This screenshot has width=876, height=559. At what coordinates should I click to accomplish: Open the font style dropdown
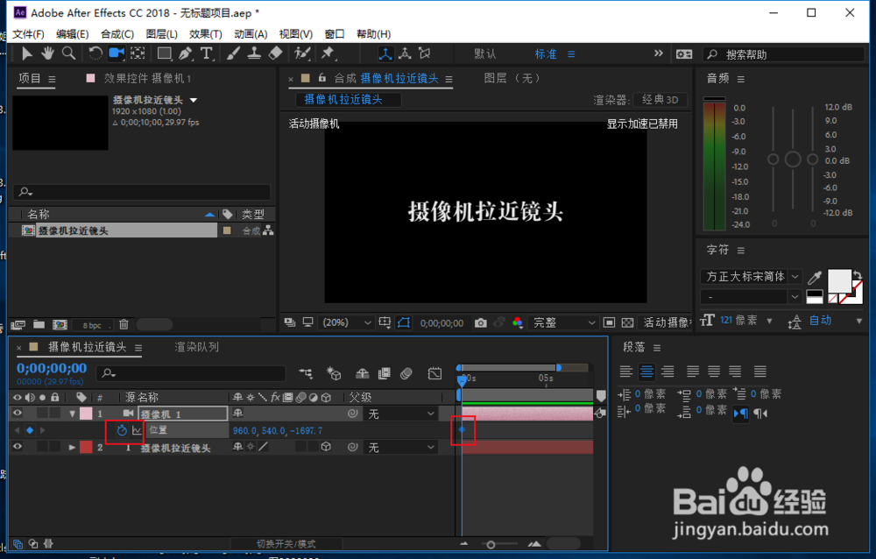751,297
